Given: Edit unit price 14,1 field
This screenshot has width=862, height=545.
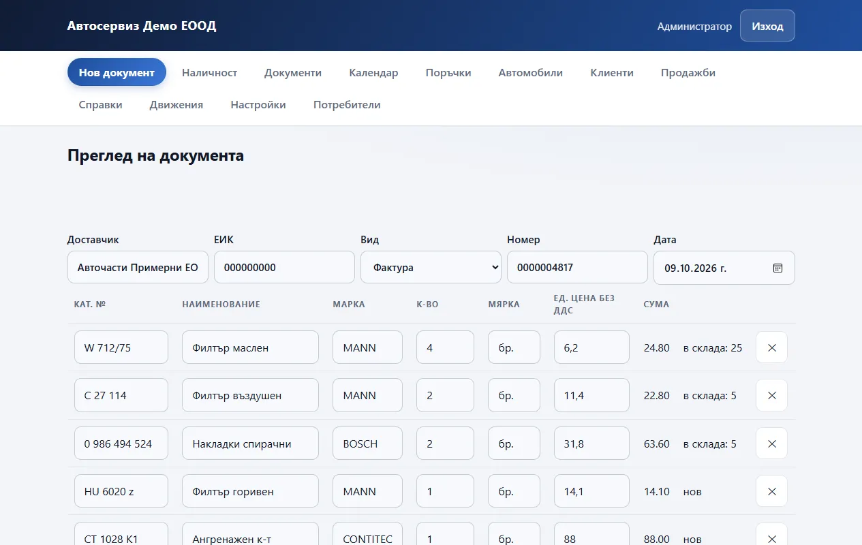Looking at the screenshot, I should [x=591, y=491].
